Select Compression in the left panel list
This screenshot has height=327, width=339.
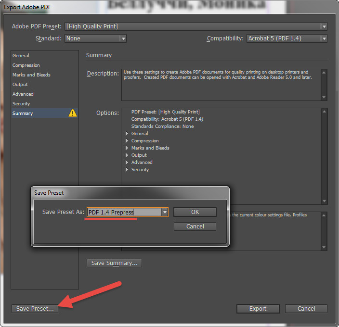[x=45, y=65]
